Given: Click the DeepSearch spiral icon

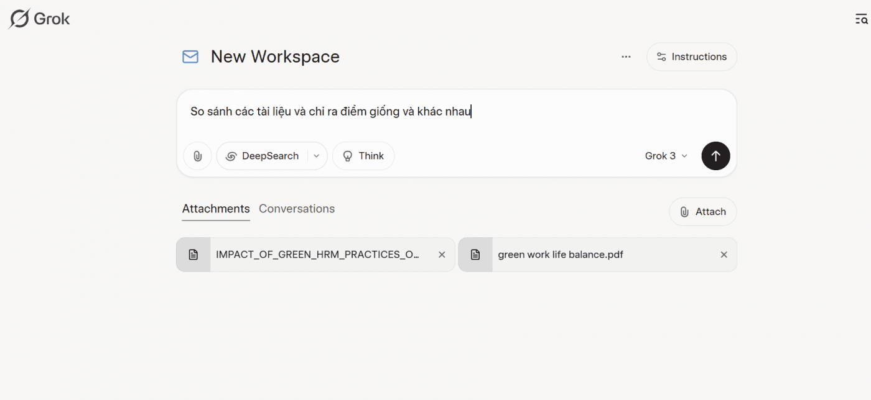Looking at the screenshot, I should 233,156.
